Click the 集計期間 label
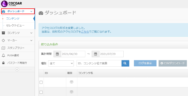This screenshot has width=188, height=96. pos(46,54)
